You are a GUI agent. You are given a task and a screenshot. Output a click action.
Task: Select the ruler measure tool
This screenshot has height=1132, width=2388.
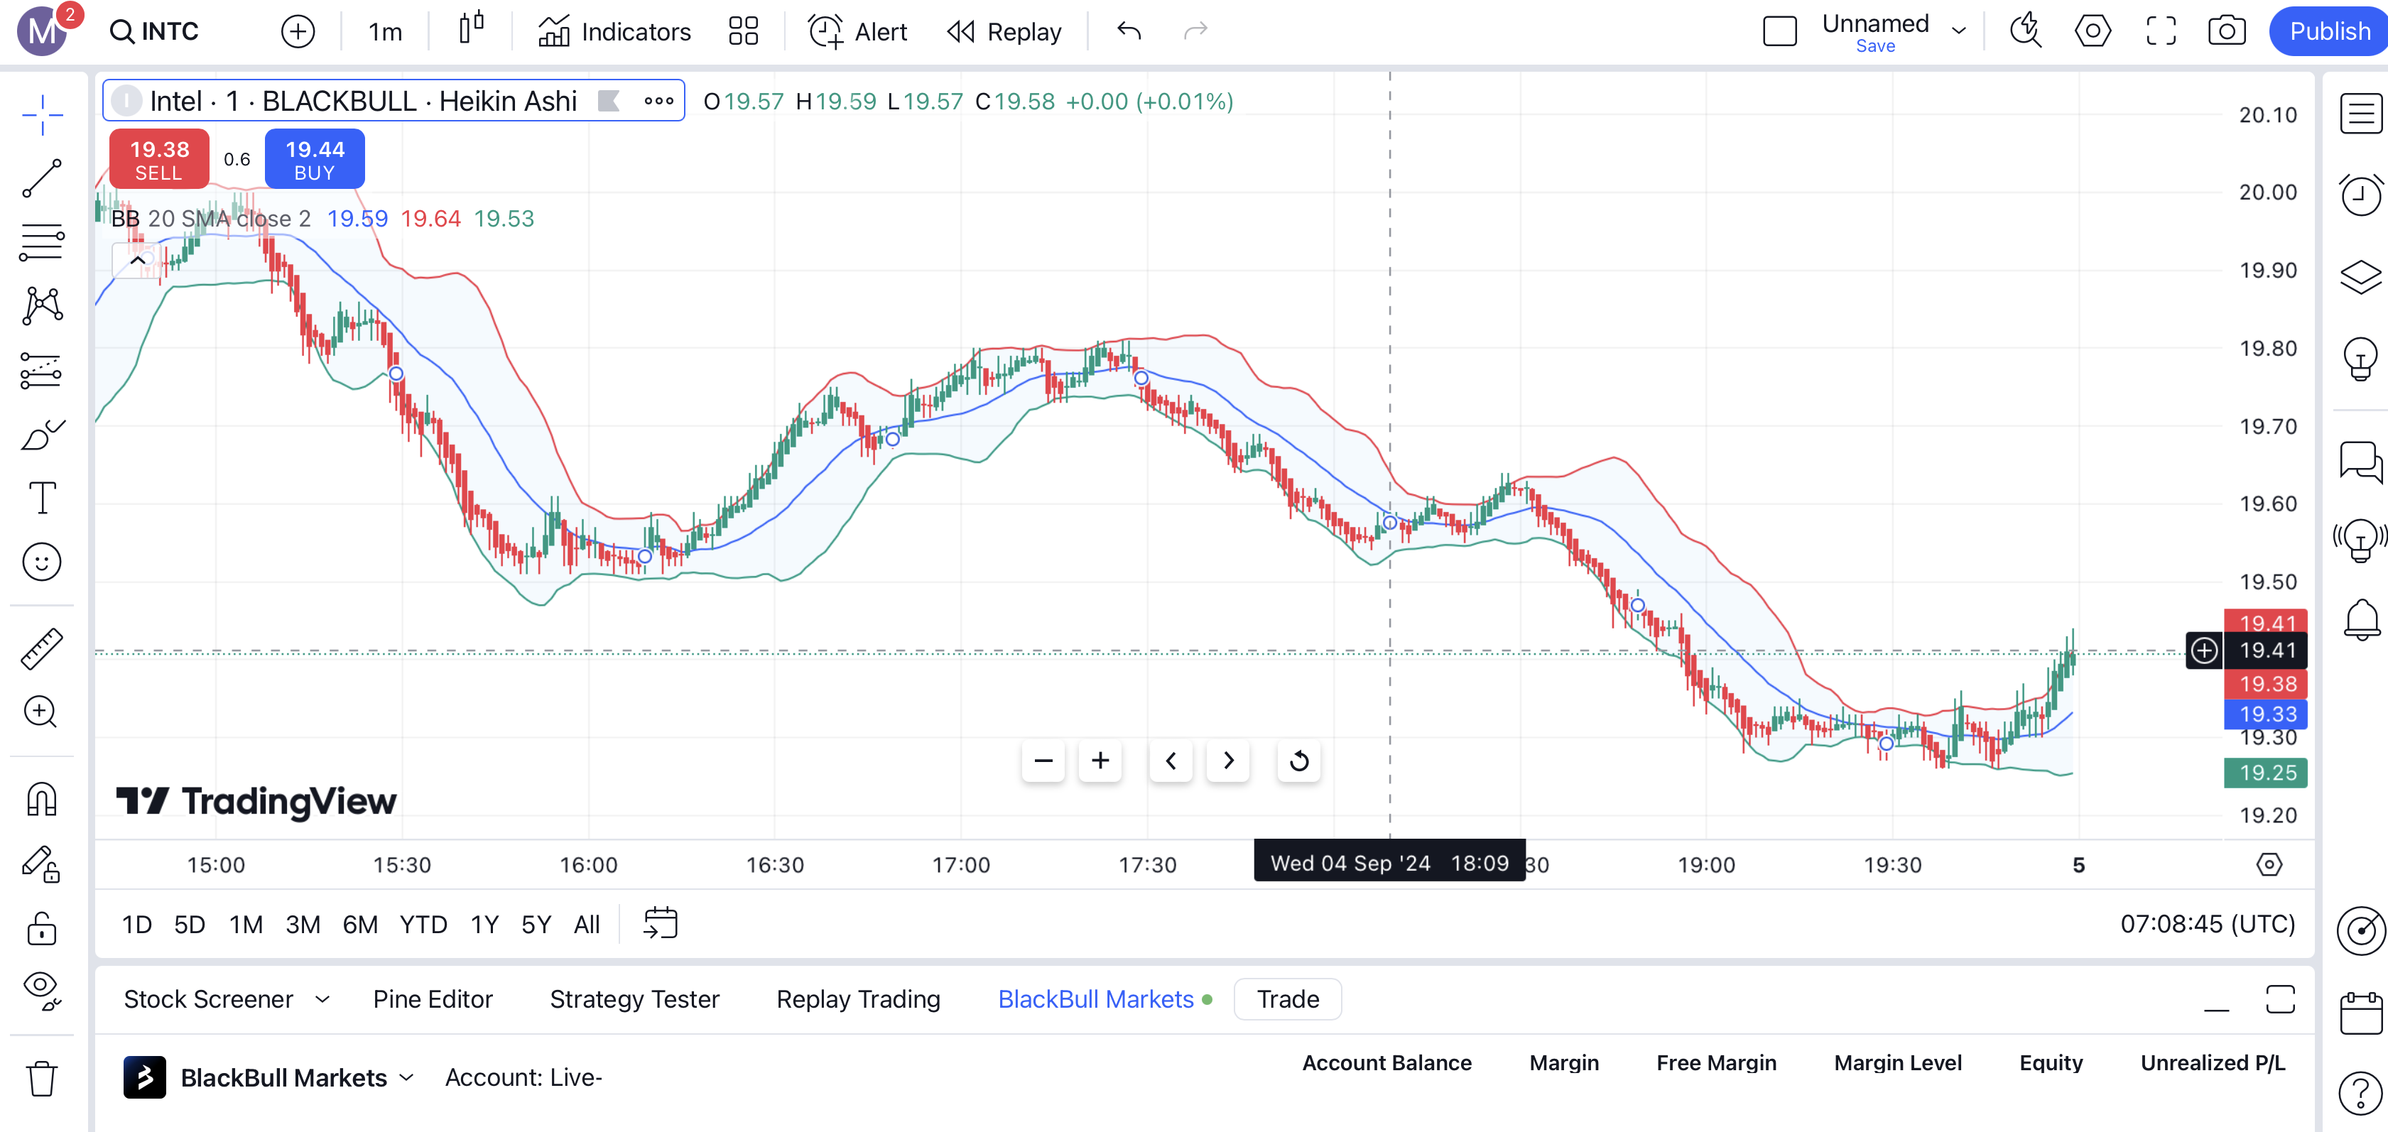42,648
